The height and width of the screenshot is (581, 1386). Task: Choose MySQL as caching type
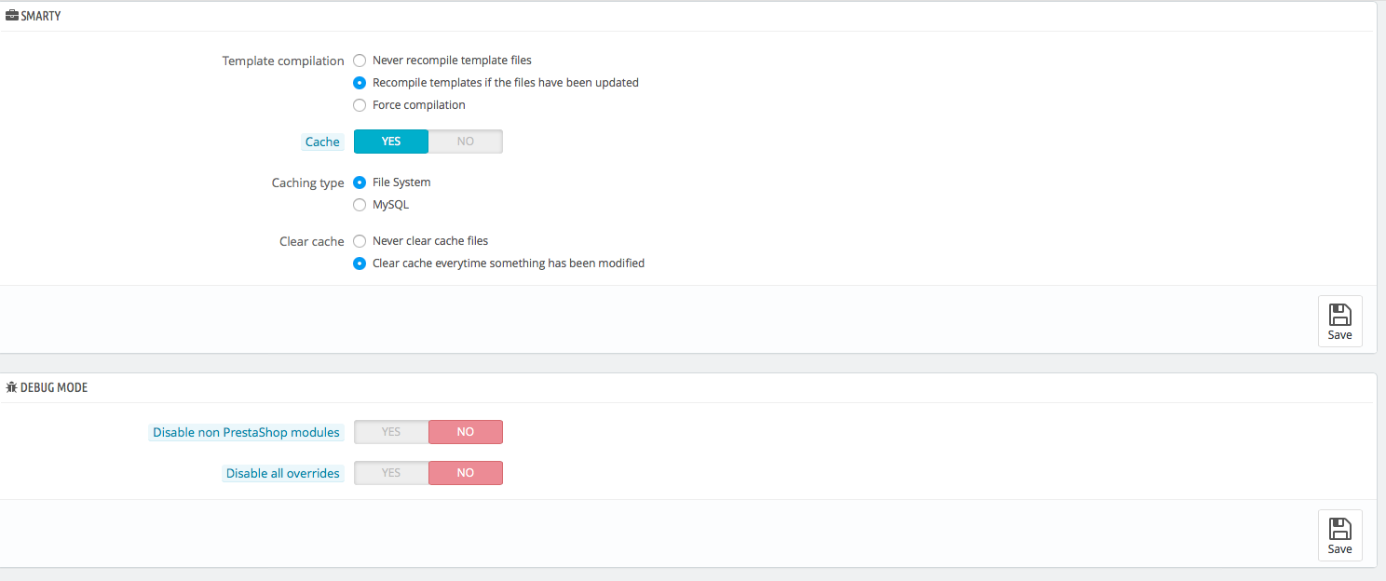(360, 205)
